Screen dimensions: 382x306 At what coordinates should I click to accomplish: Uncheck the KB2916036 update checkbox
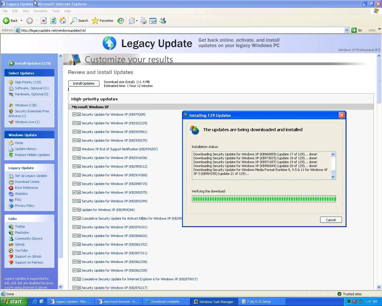74,158
